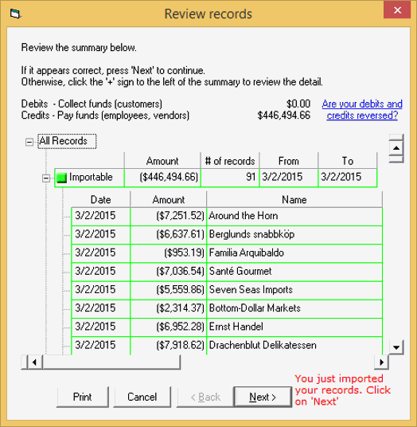Click the date cell of Around the Horn row

(100, 217)
